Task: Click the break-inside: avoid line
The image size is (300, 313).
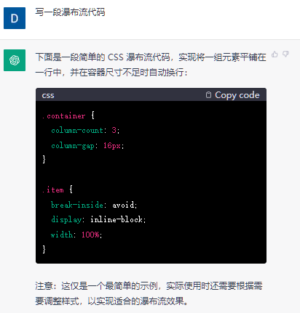Action: pyautogui.click(x=94, y=205)
